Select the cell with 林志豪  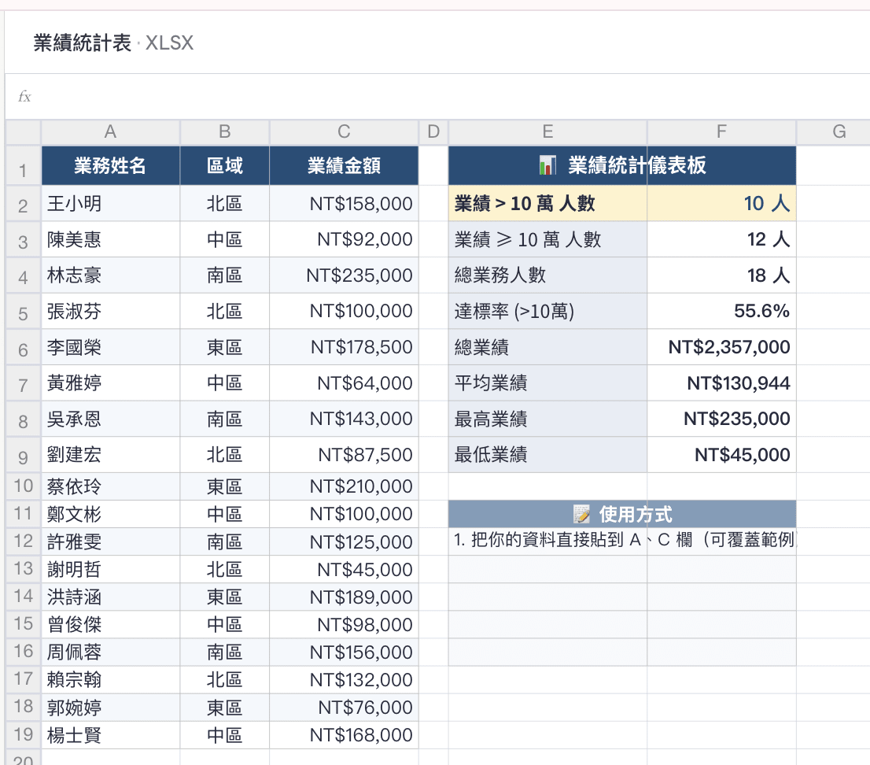pyautogui.click(x=110, y=275)
